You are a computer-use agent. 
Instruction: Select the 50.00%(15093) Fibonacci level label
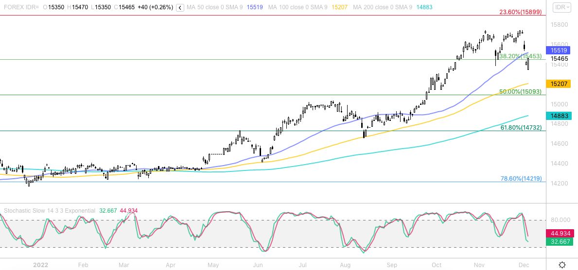coord(520,91)
